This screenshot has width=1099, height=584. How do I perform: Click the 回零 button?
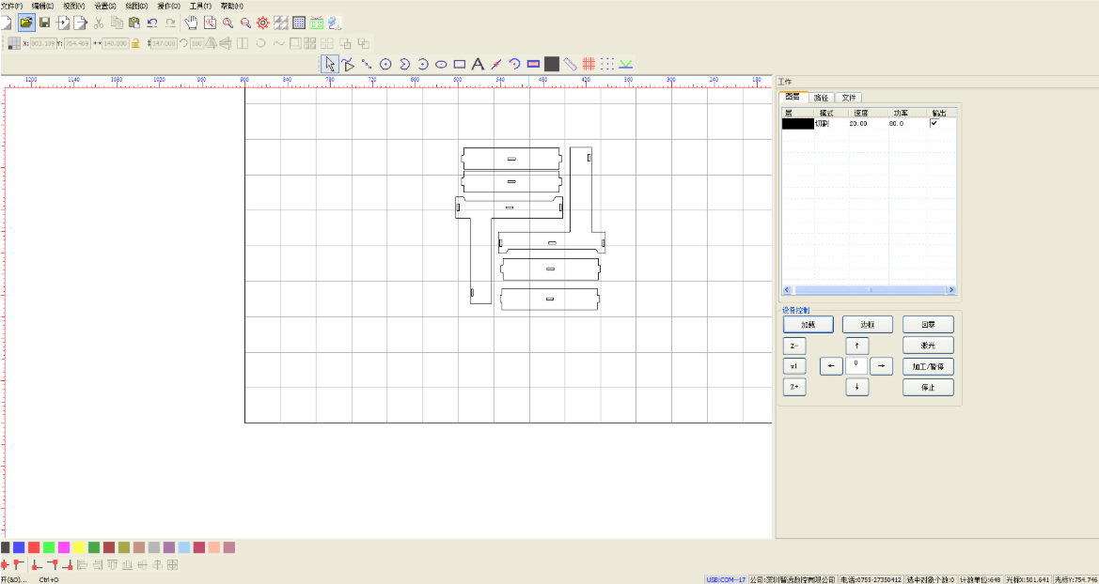(928, 324)
